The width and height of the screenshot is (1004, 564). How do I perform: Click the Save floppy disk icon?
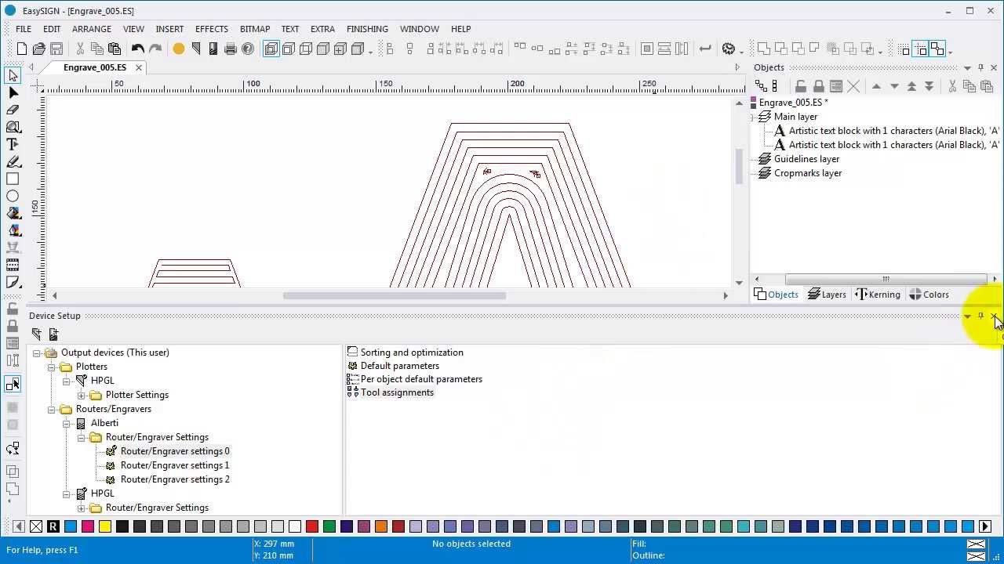(x=56, y=49)
